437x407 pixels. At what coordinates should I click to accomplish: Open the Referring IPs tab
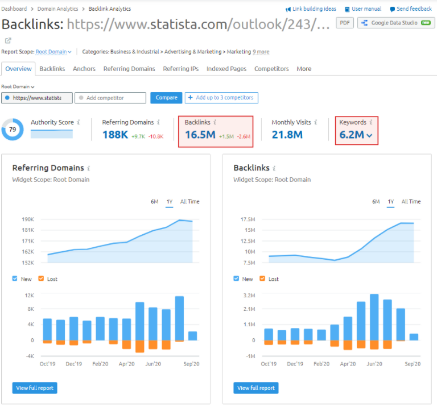pyautogui.click(x=181, y=69)
